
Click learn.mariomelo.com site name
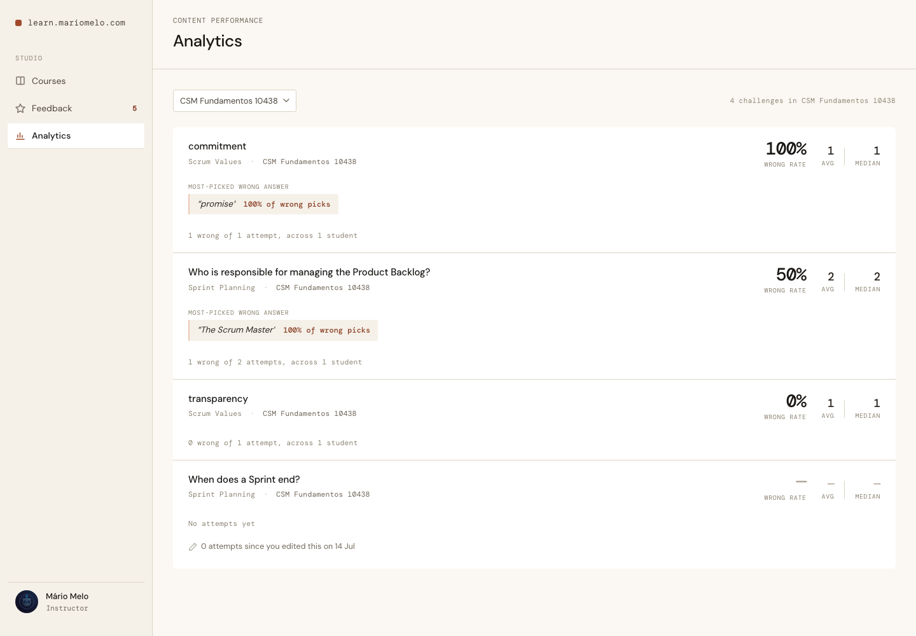76,23
